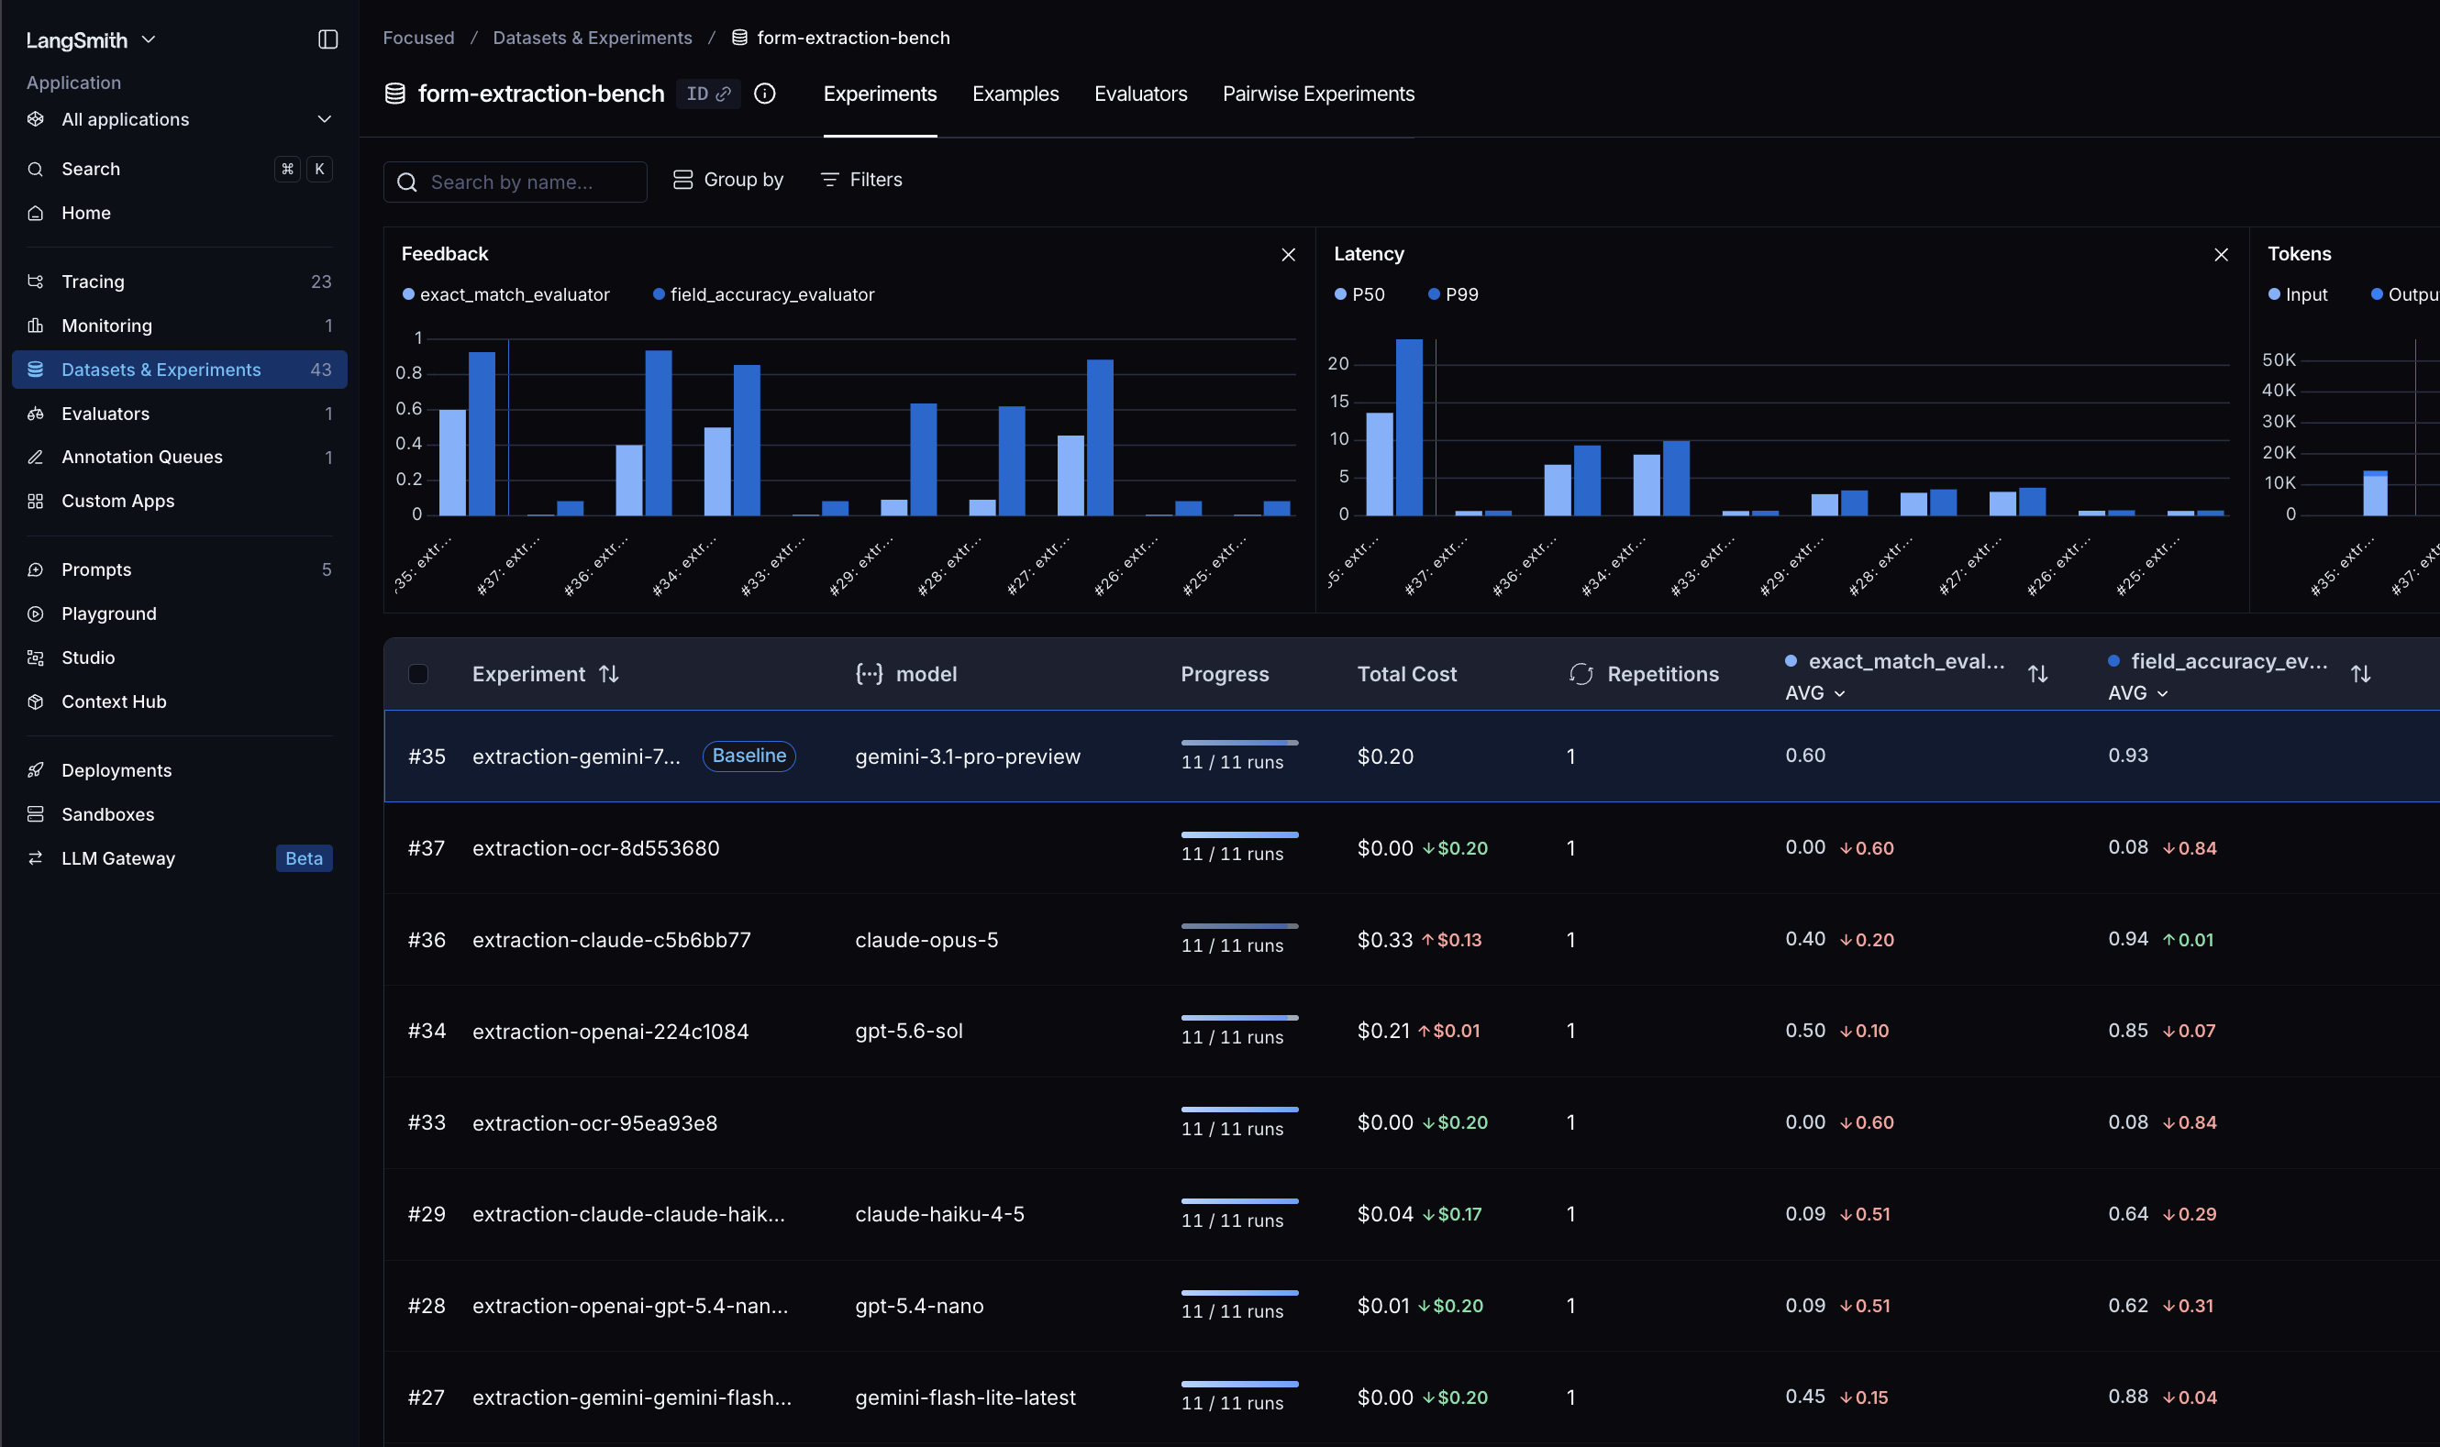The image size is (2440, 1447).
Task: Sort exact_match_evaluator column
Action: coord(2037,674)
